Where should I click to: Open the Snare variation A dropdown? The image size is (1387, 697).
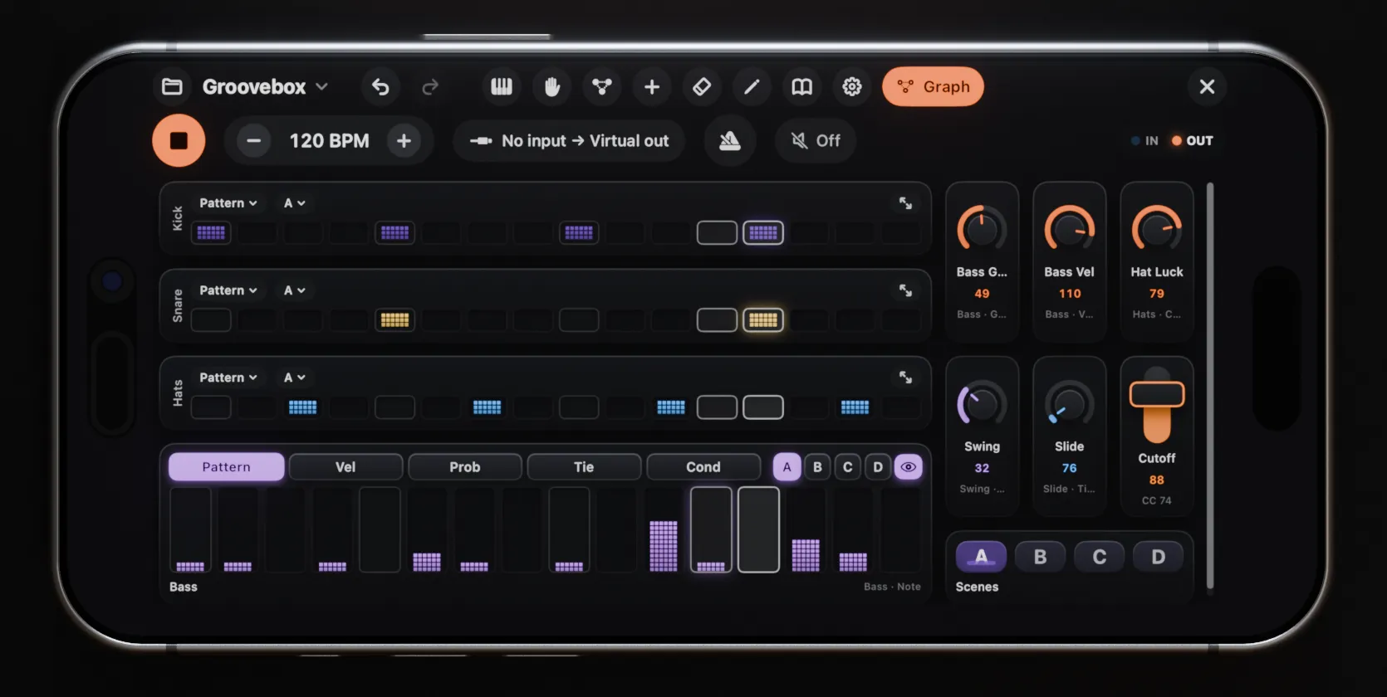point(295,290)
